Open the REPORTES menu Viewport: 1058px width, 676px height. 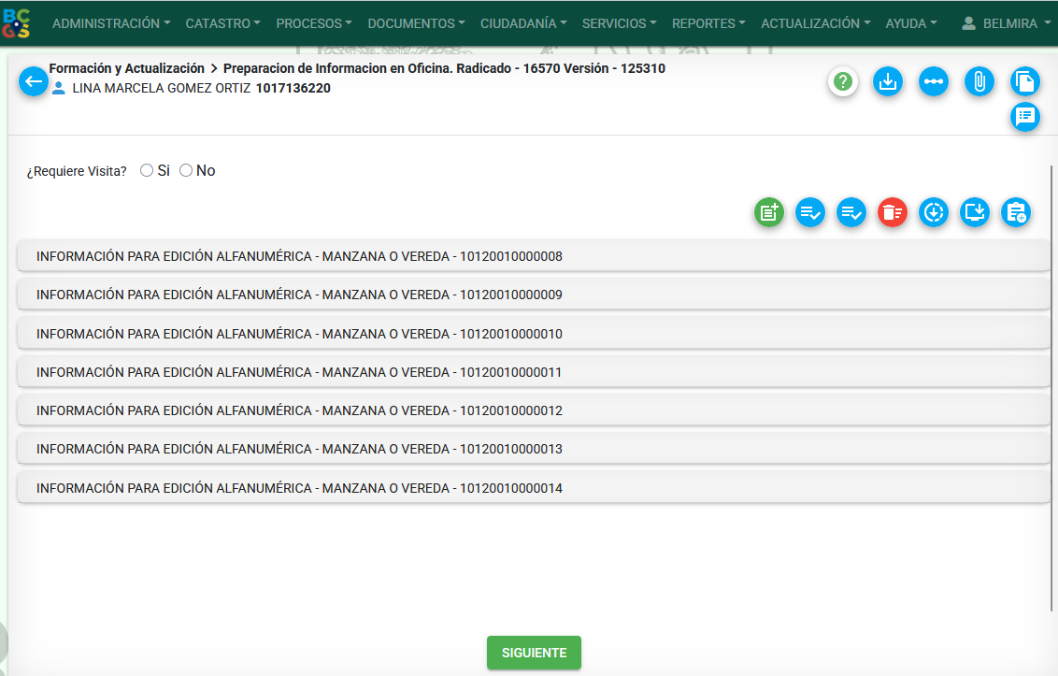point(708,23)
